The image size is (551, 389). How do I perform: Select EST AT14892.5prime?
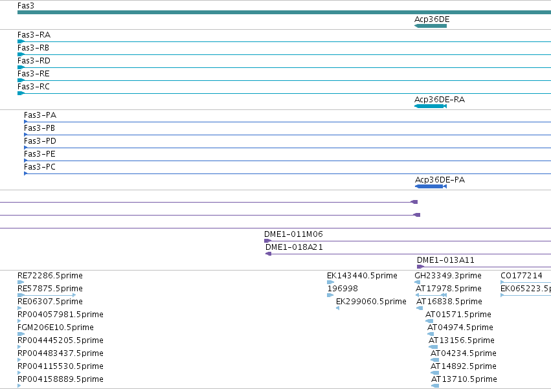coord(464,367)
